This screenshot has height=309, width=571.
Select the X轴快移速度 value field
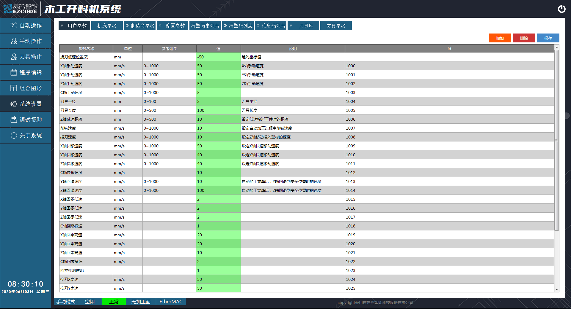(x=218, y=146)
